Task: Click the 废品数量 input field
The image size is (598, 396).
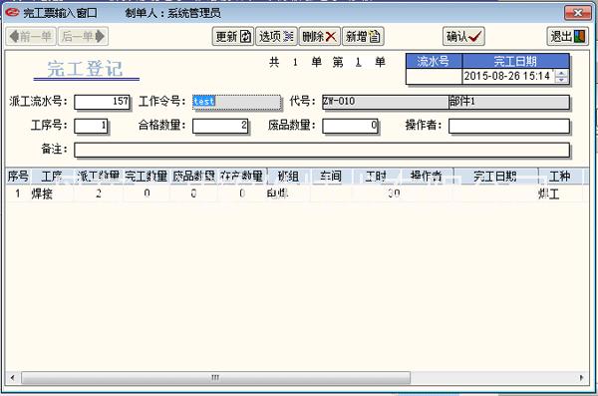Action: (x=351, y=126)
